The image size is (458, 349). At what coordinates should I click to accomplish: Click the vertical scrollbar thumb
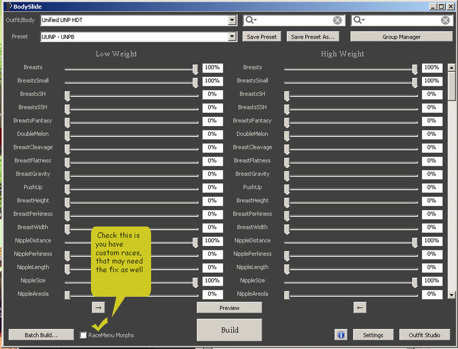coord(451,86)
